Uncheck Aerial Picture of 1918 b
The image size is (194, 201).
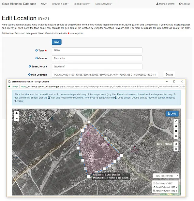154,191
